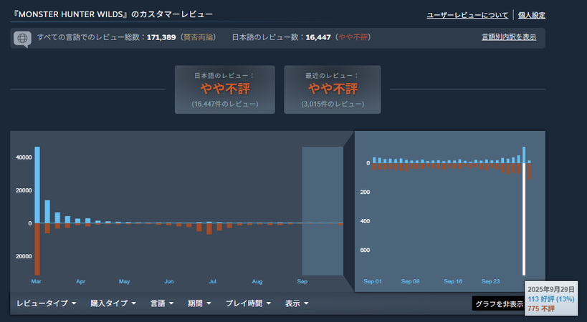
Task: Click the highlighted September range in overall graph
Action: (x=323, y=210)
